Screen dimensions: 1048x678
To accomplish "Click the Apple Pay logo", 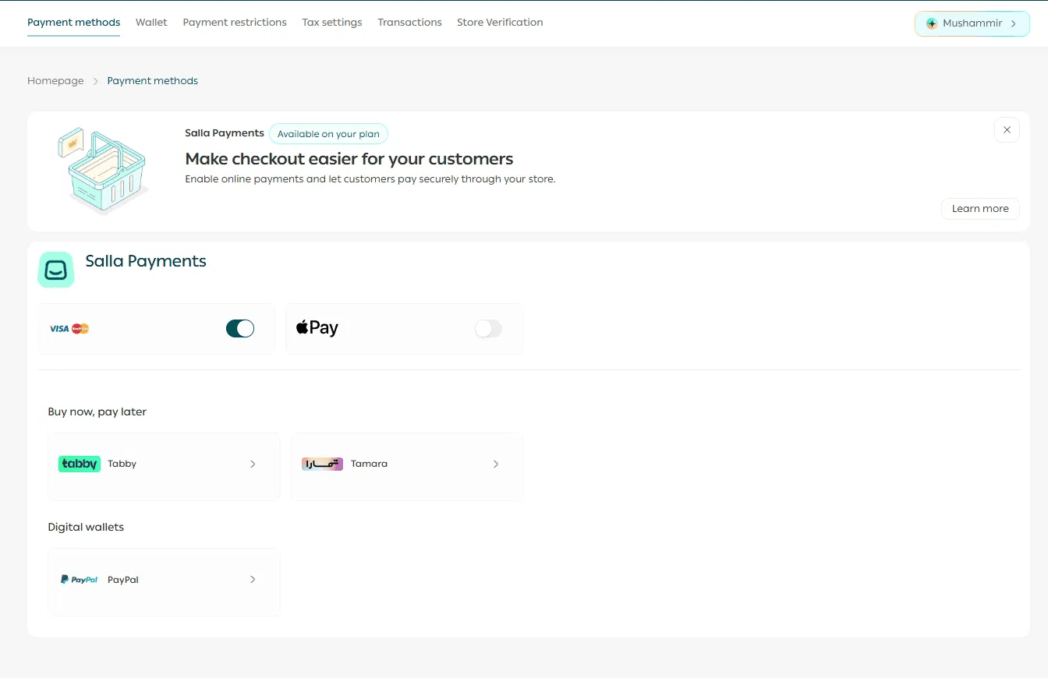I will 317,328.
